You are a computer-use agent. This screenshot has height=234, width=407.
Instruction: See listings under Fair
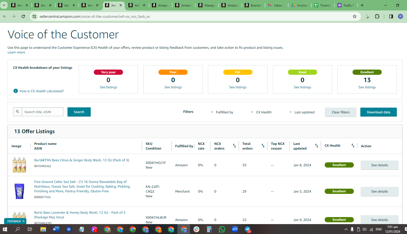tap(238, 87)
